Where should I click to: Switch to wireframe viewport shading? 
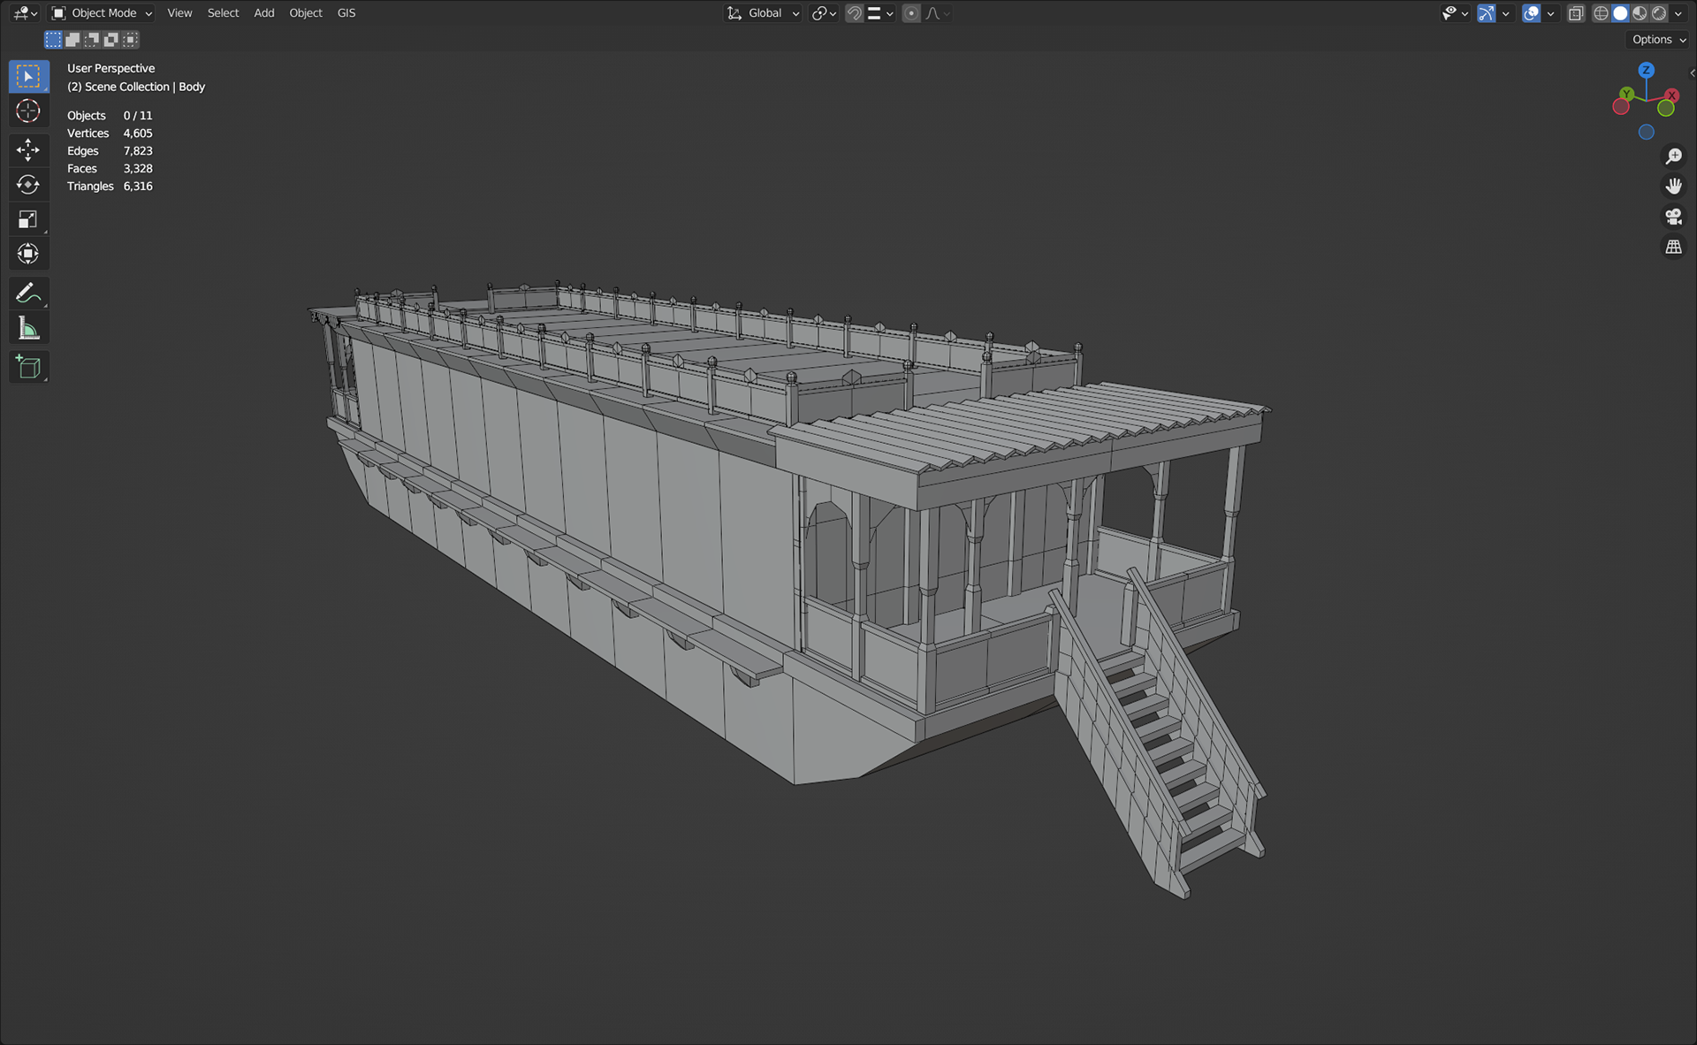click(x=1601, y=13)
